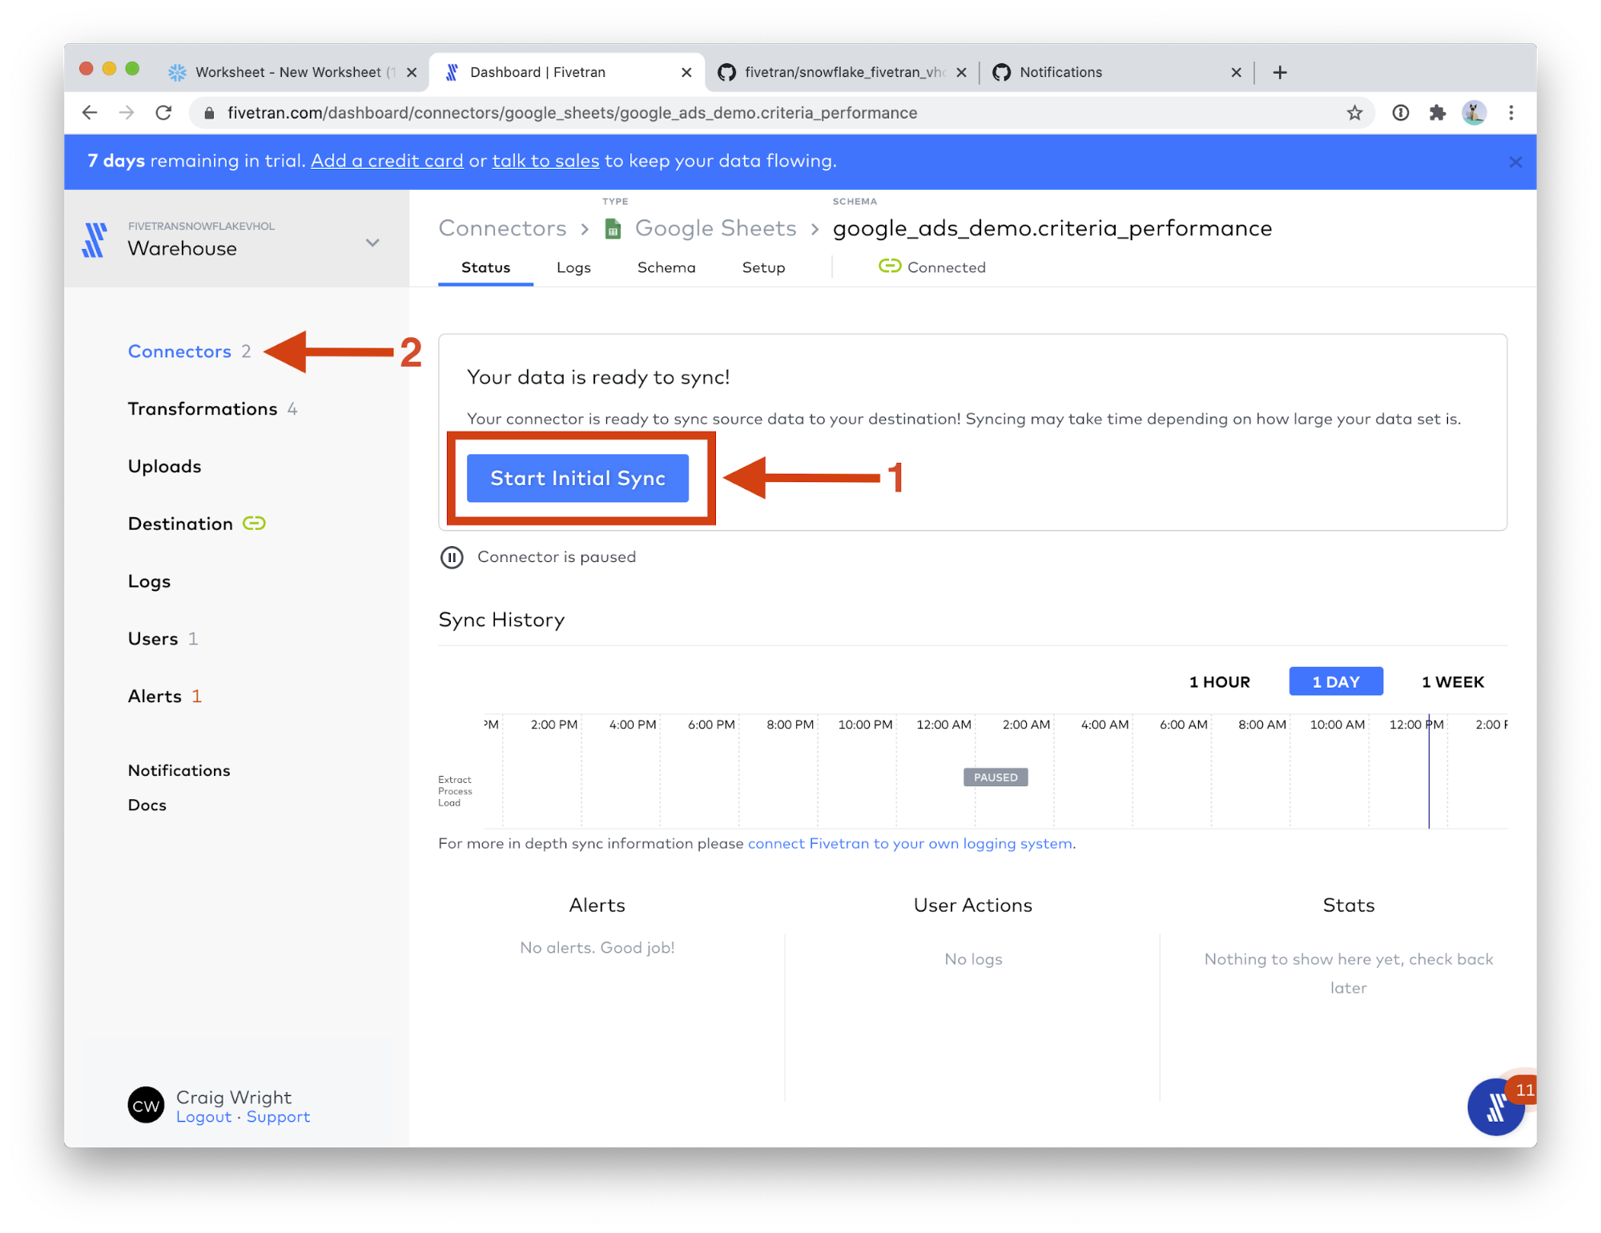Open the Logs connector tab

point(573,267)
